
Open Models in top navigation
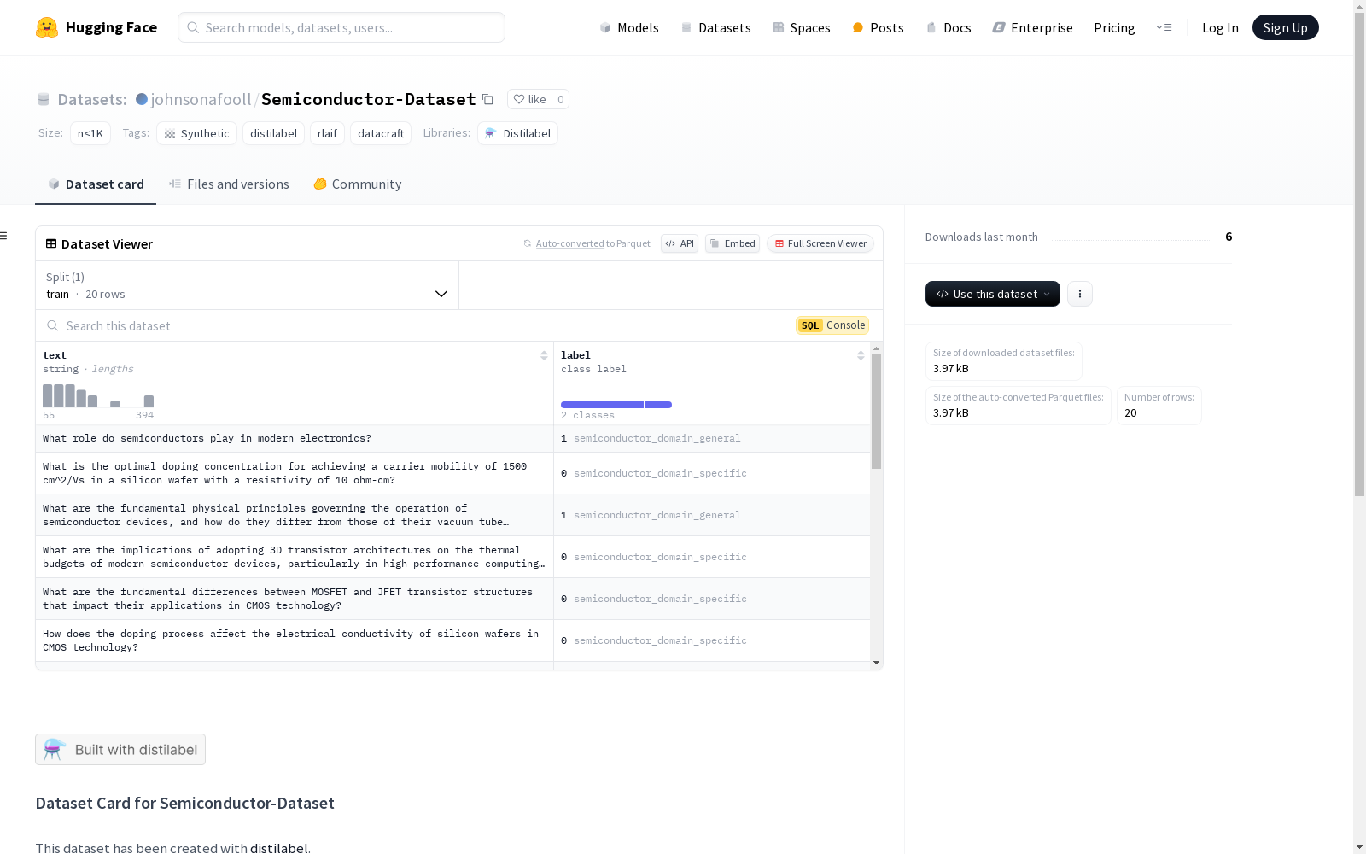[x=629, y=27]
